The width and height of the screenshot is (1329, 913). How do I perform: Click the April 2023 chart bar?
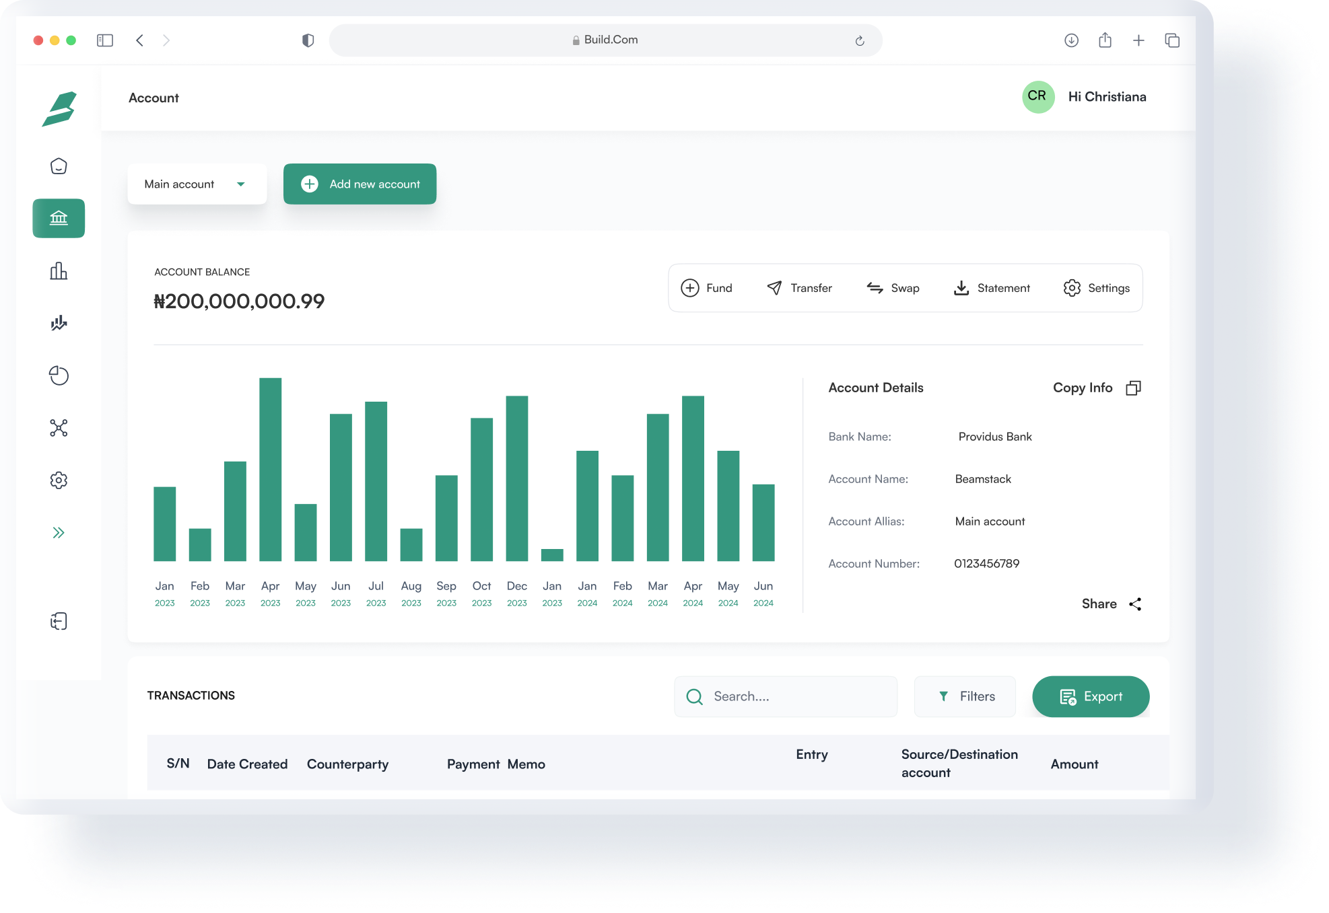pyautogui.click(x=270, y=470)
